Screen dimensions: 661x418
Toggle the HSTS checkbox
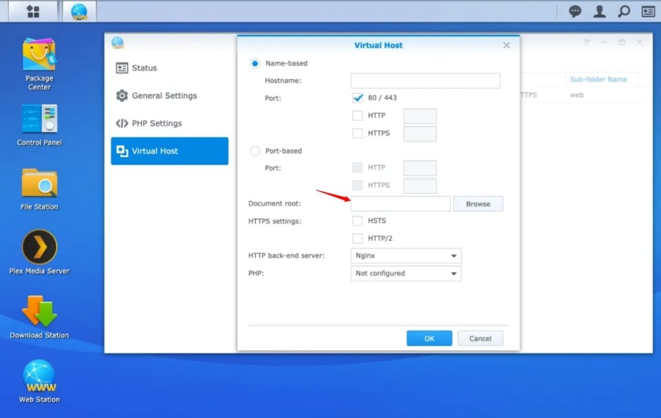tap(358, 220)
